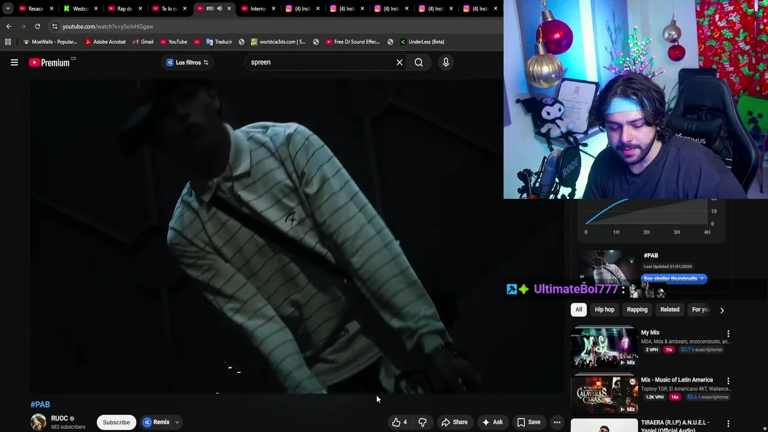
Task: Open the Adobe Acrobat bookmark
Action: [105, 42]
